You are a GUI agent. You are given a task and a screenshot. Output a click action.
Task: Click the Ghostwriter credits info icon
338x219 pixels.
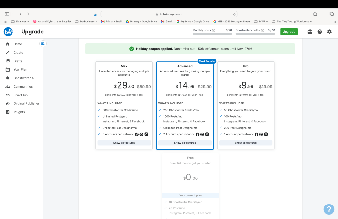(x=263, y=30)
